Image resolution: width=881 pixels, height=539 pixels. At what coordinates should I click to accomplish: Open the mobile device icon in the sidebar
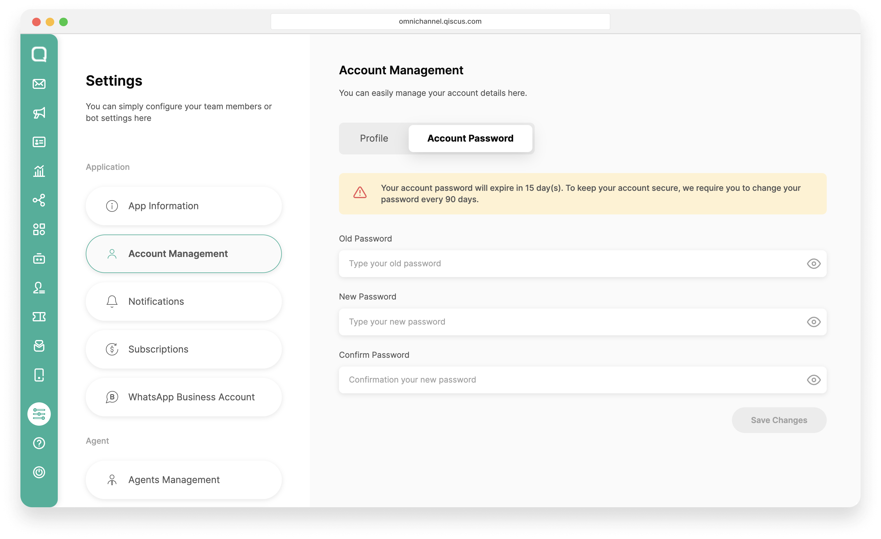[39, 375]
